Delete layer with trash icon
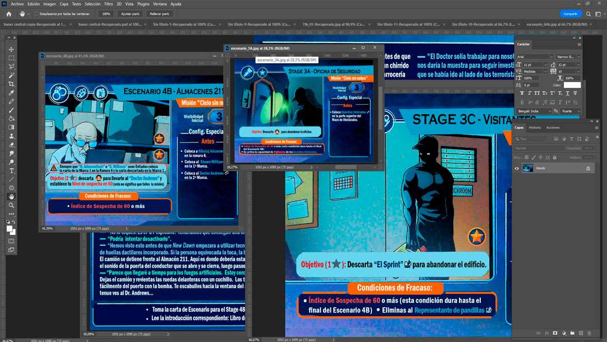 (589, 333)
